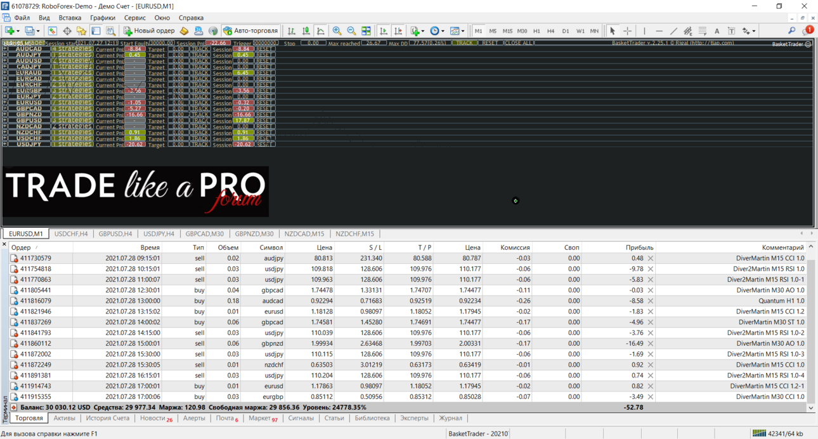Draw a horizontal line tool
The image size is (818, 439).
659,30
